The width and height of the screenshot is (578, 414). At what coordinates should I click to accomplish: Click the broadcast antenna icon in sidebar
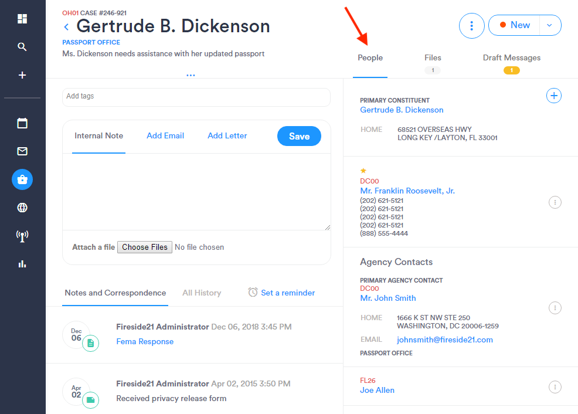(22, 236)
